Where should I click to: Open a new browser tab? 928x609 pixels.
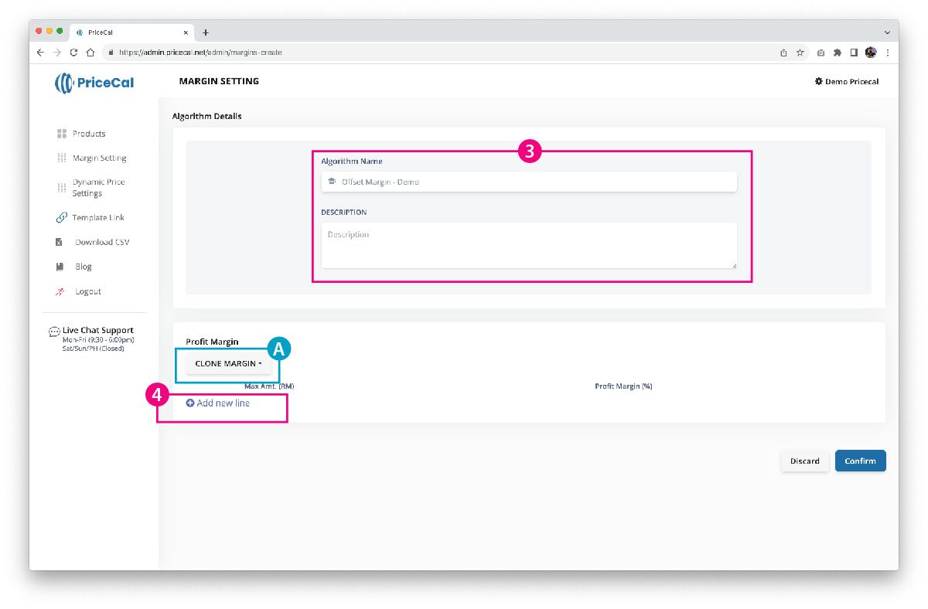[x=206, y=32]
